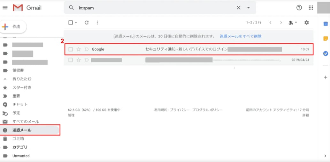Click in the search box containing in:spam
The width and height of the screenshot is (330, 162).
(x=153, y=8)
